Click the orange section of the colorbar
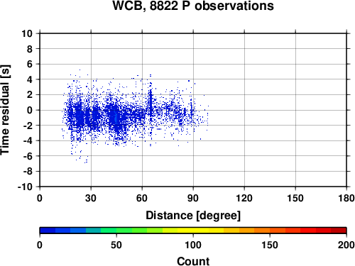 pos(254,231)
